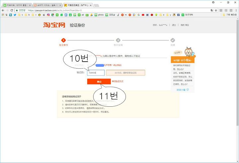Open the other bookmarks folder at right

click(230, 15)
